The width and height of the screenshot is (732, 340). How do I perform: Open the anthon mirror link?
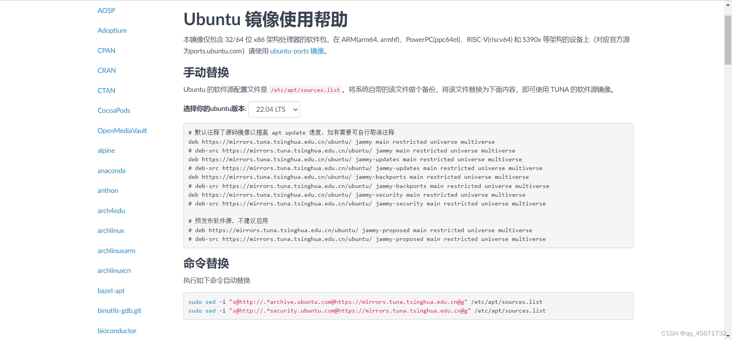pyautogui.click(x=108, y=191)
